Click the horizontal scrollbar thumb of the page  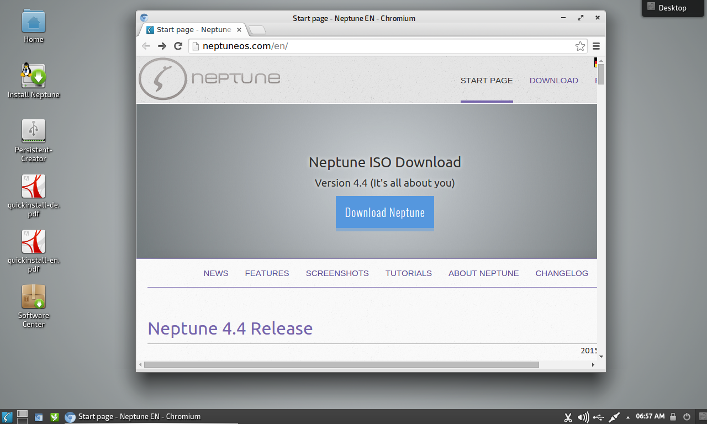coord(341,364)
